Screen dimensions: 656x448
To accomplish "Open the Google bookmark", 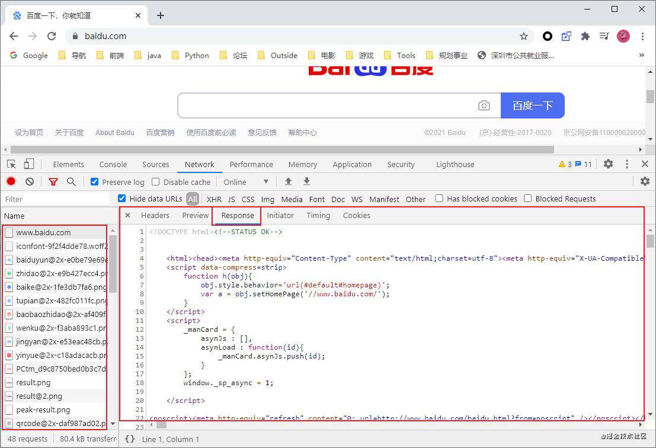I will [x=28, y=55].
